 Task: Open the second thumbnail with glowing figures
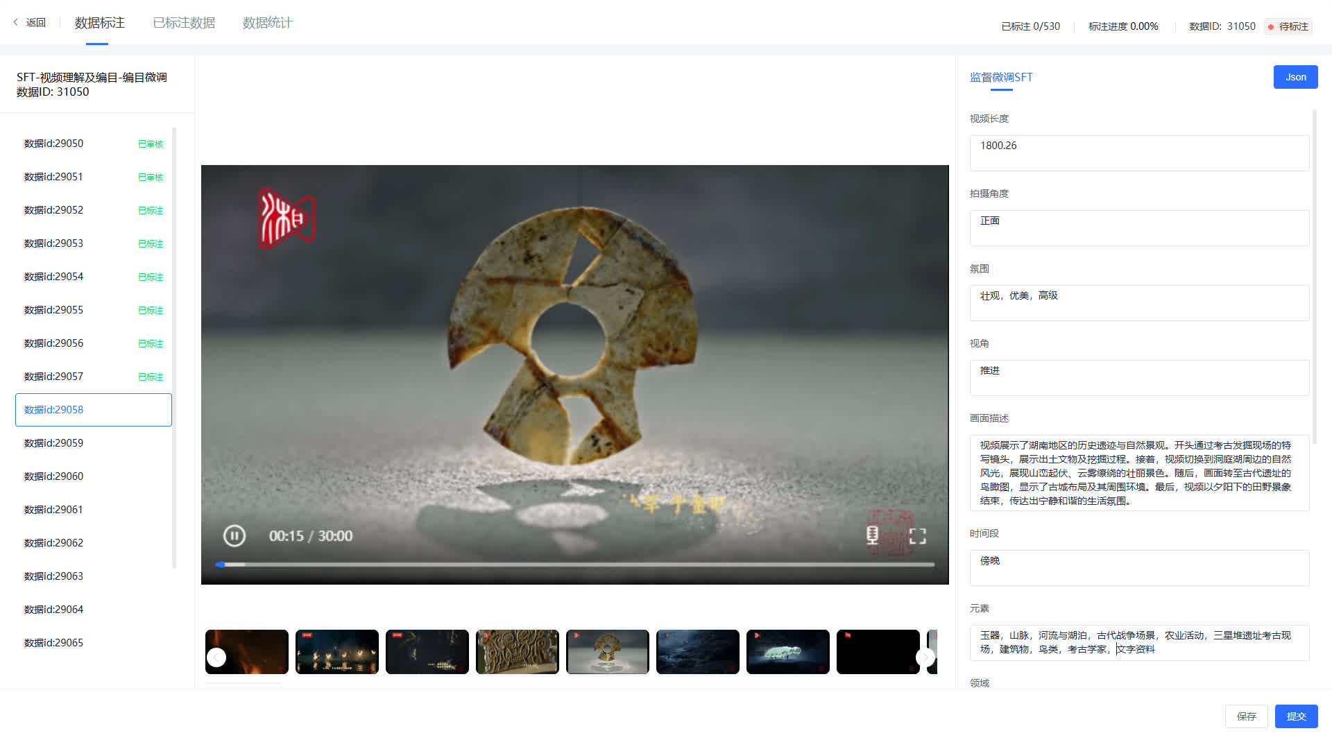337,652
